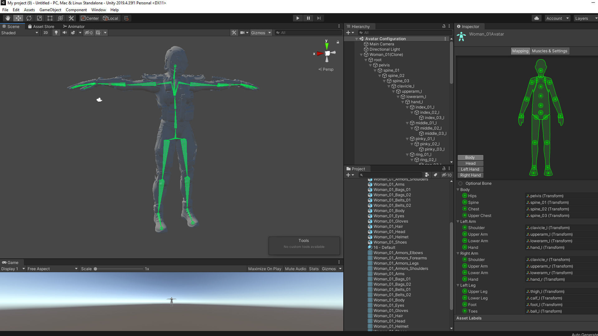
Task: Toggle 2D scene view mode
Action: coord(45,33)
